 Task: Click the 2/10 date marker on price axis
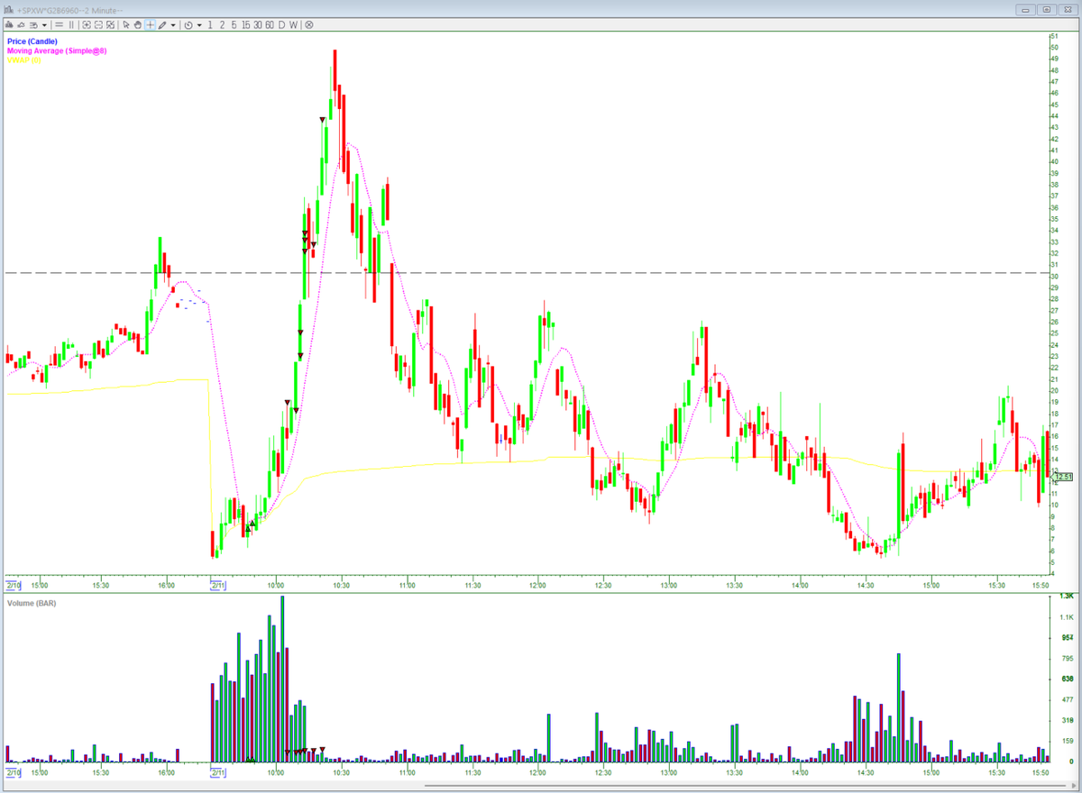(12, 584)
